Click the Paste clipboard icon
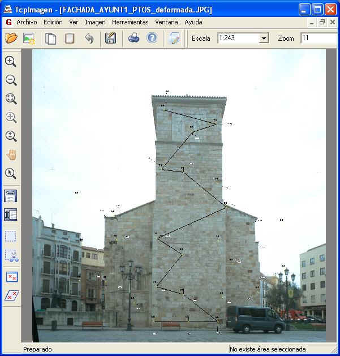 coord(70,38)
